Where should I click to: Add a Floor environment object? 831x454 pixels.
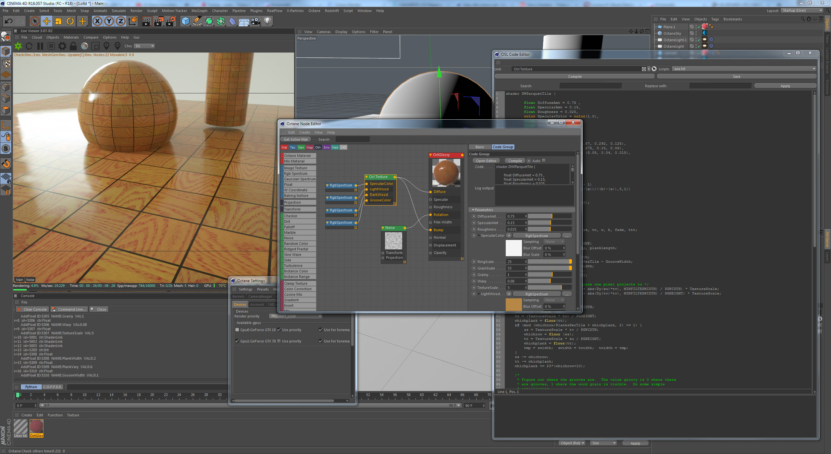244,21
